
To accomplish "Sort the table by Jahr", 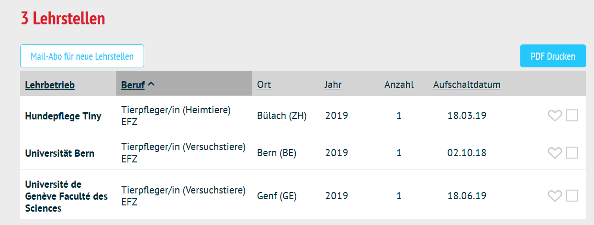I will pyautogui.click(x=333, y=85).
